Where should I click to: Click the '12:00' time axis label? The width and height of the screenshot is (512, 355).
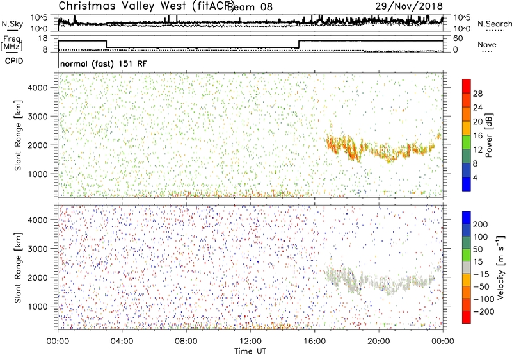pos(250,342)
